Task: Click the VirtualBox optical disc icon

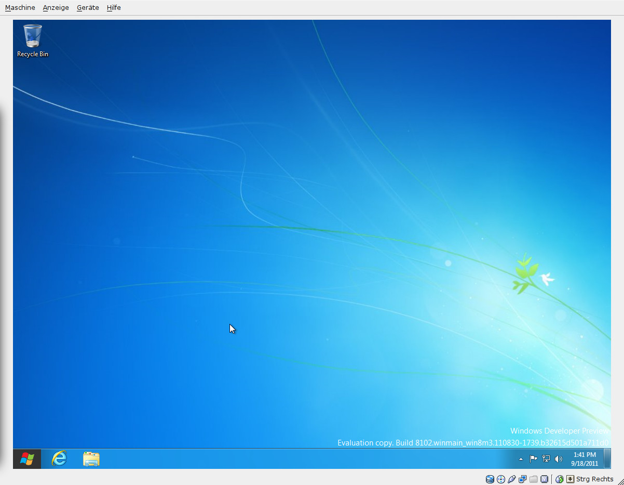Action: coord(501,479)
